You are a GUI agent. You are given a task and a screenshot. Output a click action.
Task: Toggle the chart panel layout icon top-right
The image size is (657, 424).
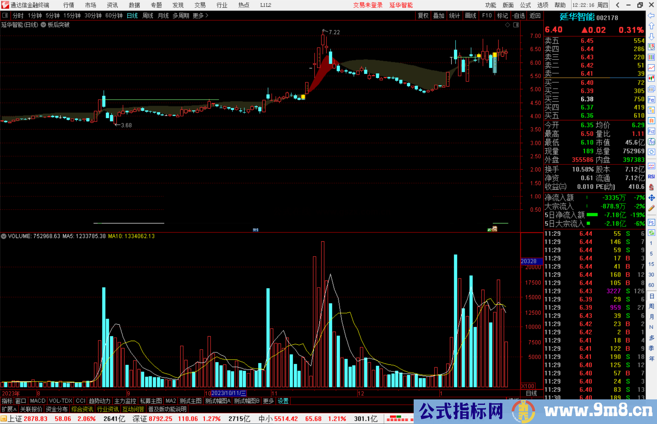coord(516,25)
